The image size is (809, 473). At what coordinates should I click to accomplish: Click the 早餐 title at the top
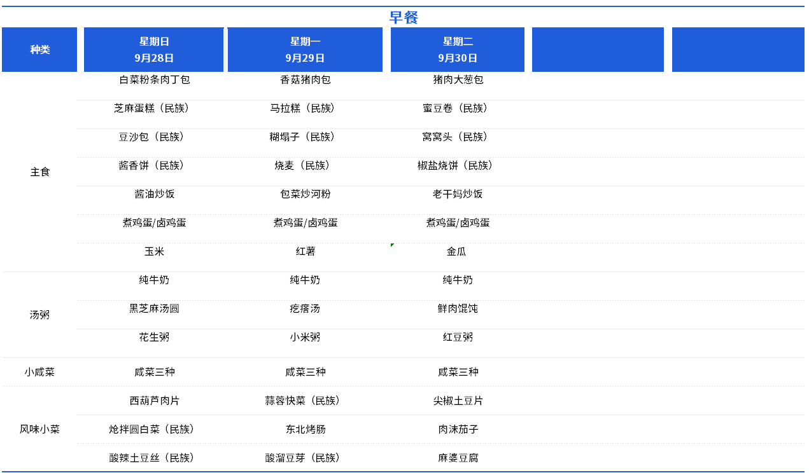pos(404,18)
